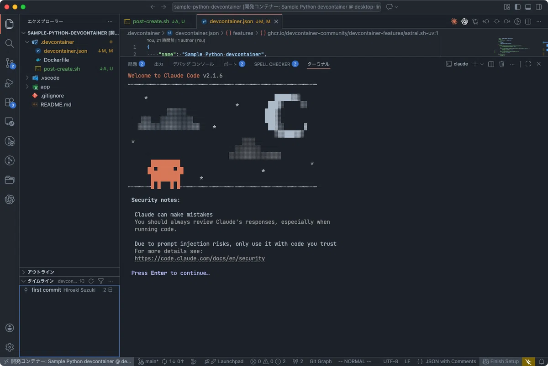Switch to the デバッグ コンソール tab

(x=193, y=64)
